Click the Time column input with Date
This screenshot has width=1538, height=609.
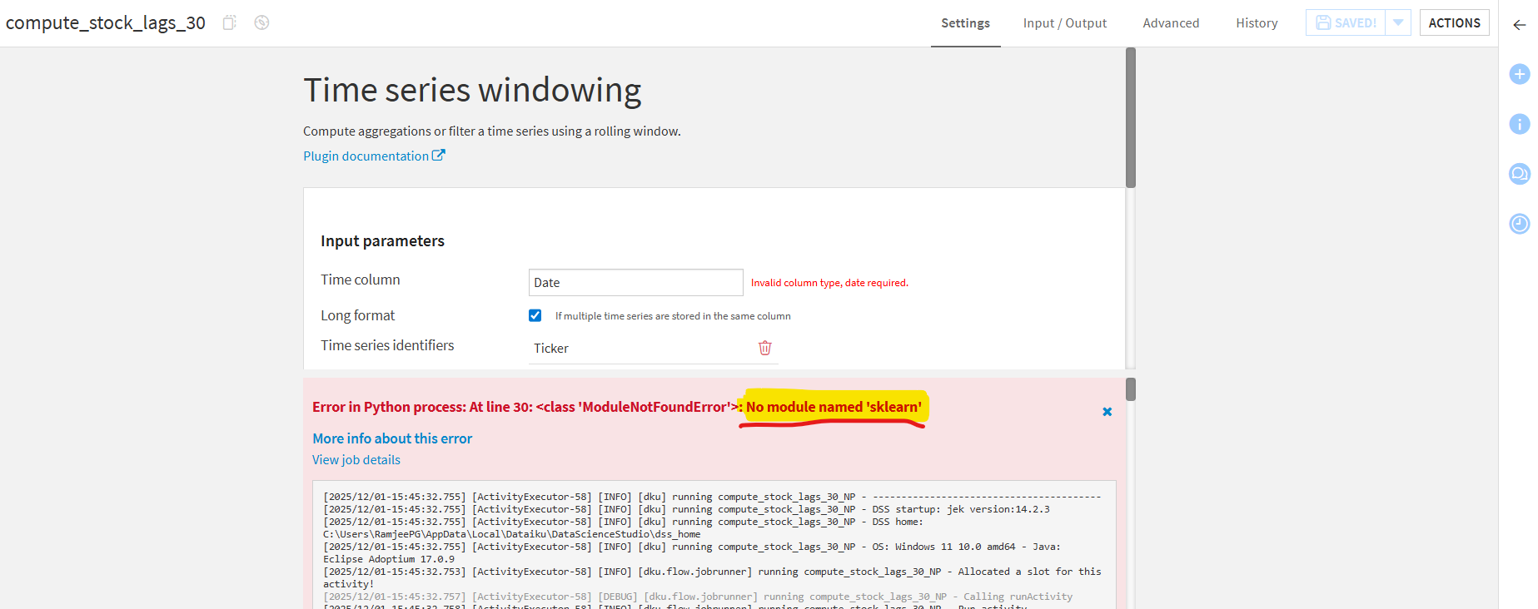(636, 282)
